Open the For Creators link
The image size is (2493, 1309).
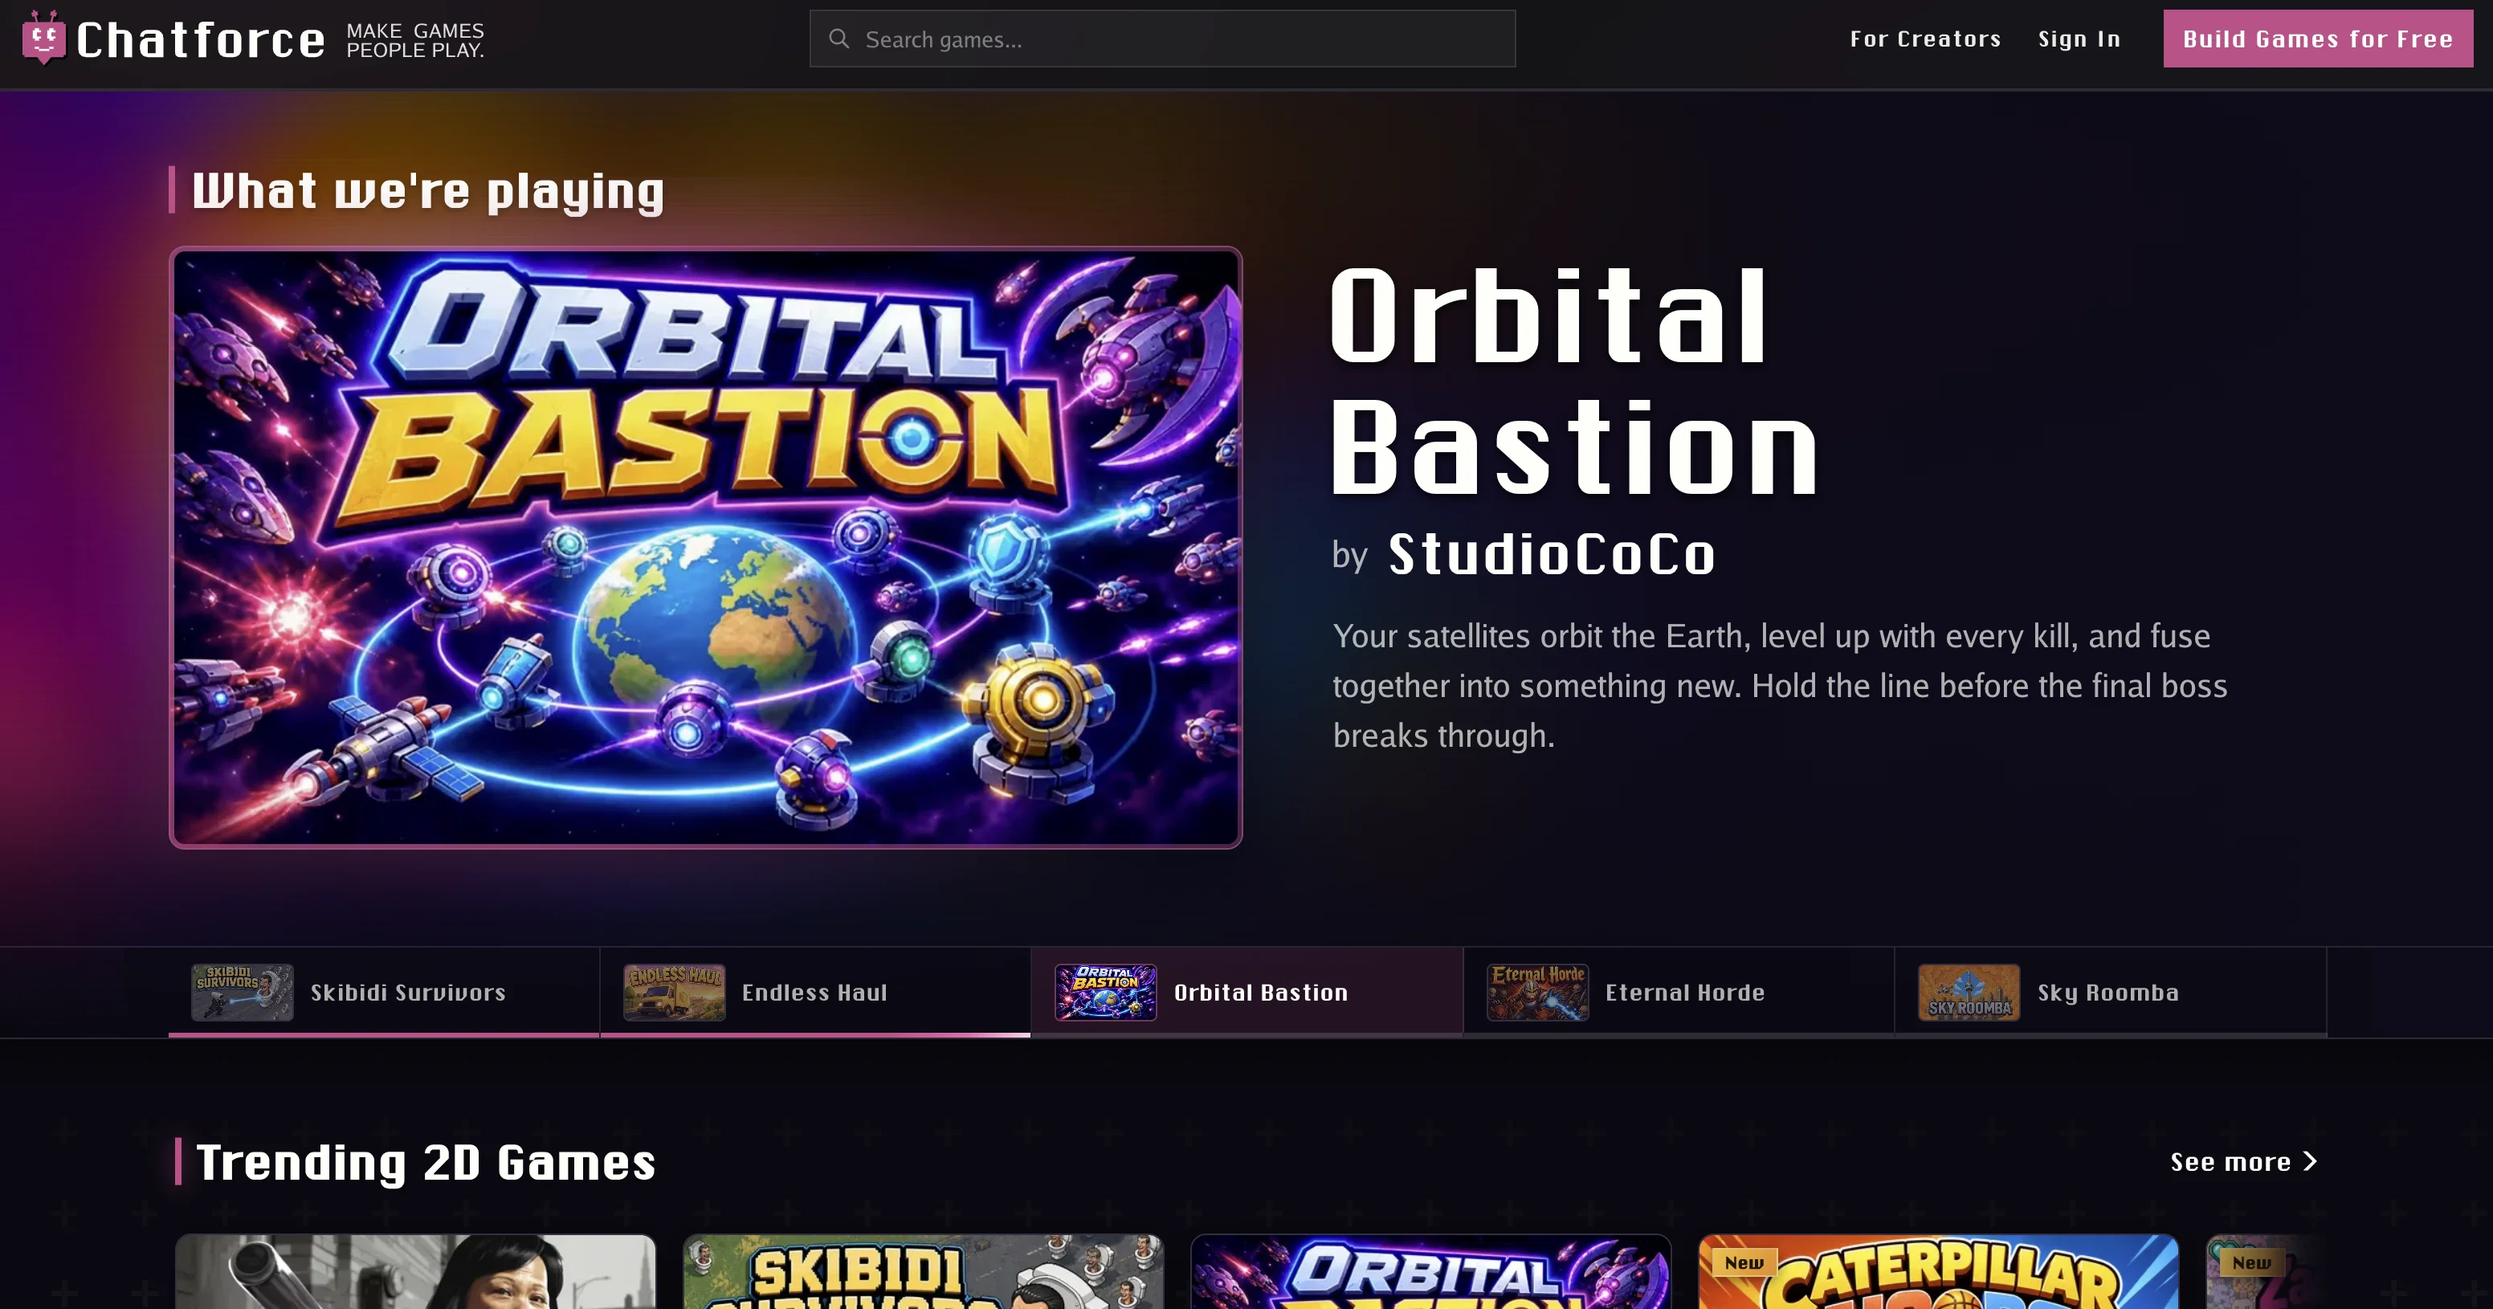[x=1925, y=39]
